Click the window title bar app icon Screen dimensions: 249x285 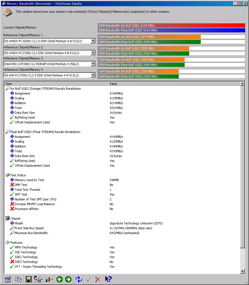tap(4, 3)
